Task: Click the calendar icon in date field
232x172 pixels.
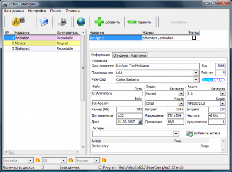Action: tap(140, 122)
